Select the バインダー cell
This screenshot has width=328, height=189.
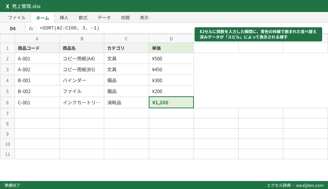(82, 80)
